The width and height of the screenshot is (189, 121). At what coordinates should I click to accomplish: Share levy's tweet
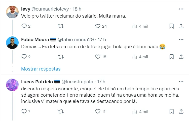(x=181, y=26)
